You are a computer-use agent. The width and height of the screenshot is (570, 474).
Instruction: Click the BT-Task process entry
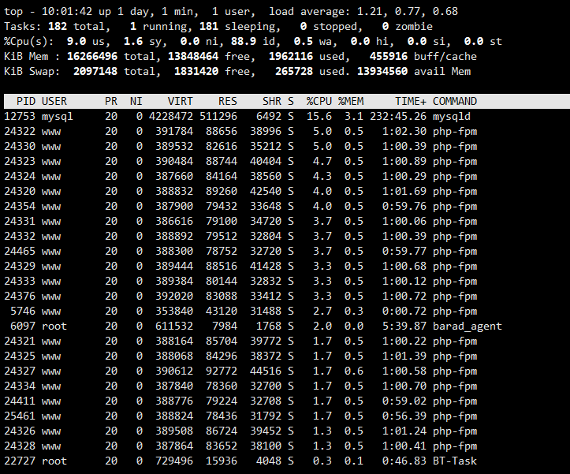pos(240,461)
